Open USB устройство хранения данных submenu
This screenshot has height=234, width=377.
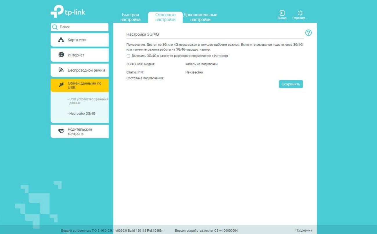click(x=88, y=101)
